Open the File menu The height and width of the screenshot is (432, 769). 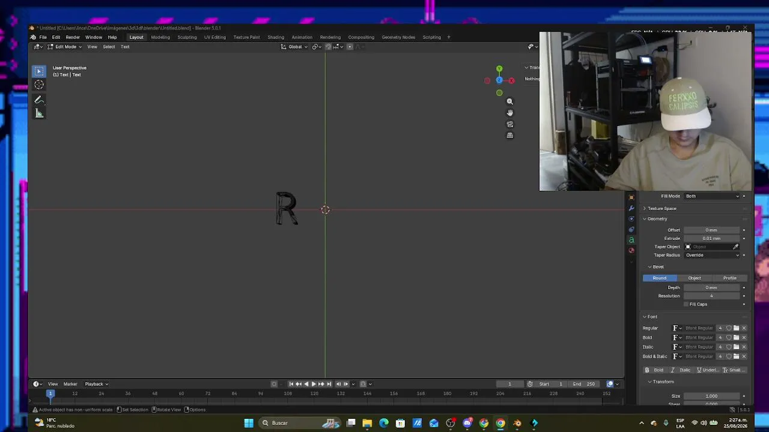coord(43,37)
